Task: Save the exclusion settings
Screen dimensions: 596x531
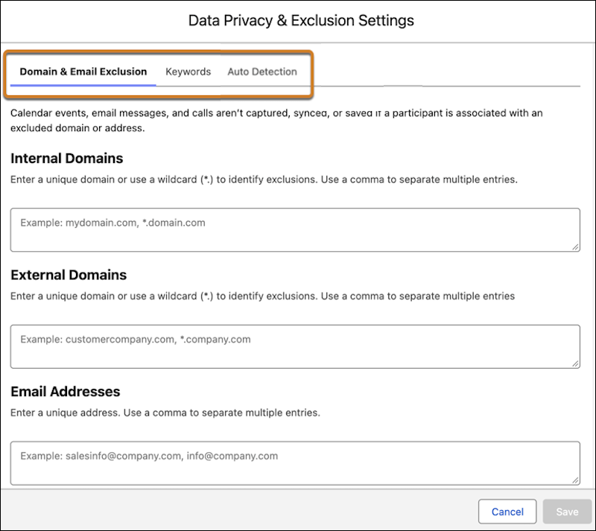Action: coord(567,512)
